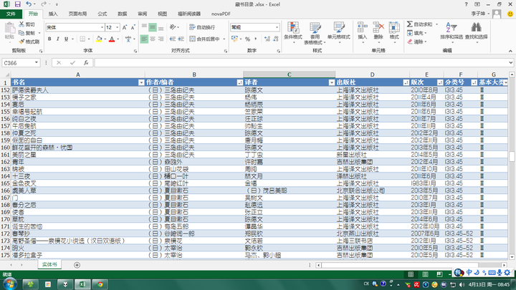Open the Fill (填充) menu

click(x=416, y=33)
